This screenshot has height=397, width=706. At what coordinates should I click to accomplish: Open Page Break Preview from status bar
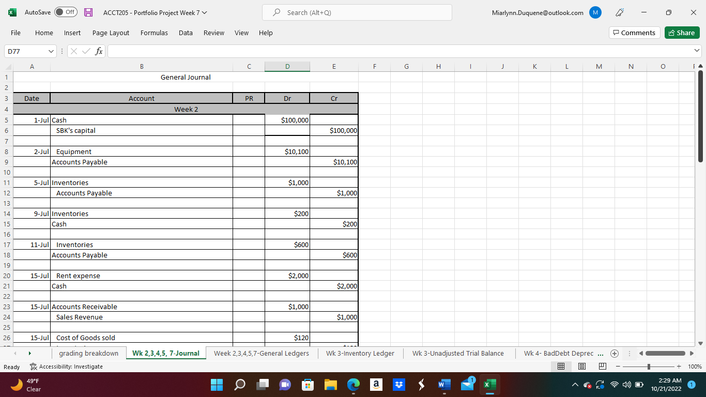point(602,366)
